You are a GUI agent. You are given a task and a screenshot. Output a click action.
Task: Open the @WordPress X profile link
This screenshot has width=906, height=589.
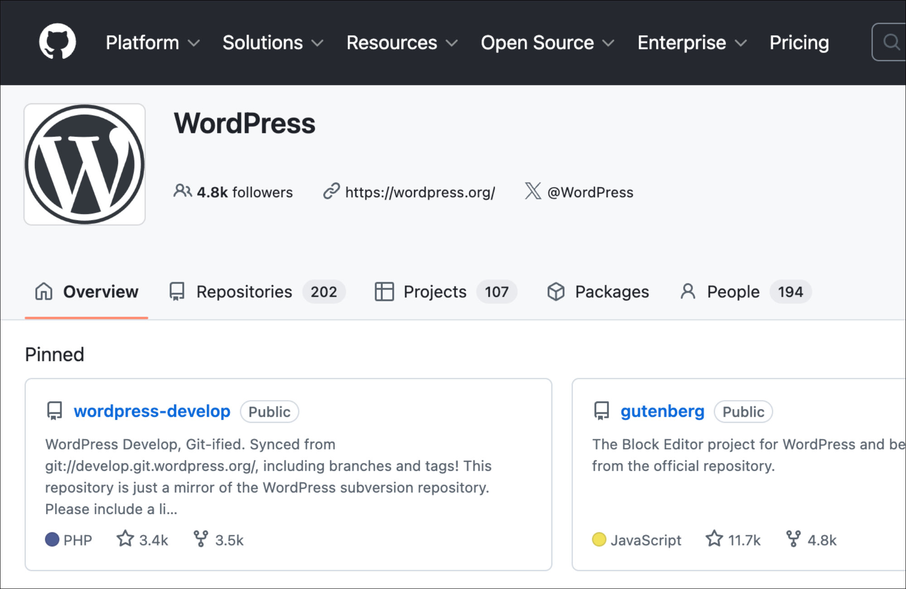point(590,193)
